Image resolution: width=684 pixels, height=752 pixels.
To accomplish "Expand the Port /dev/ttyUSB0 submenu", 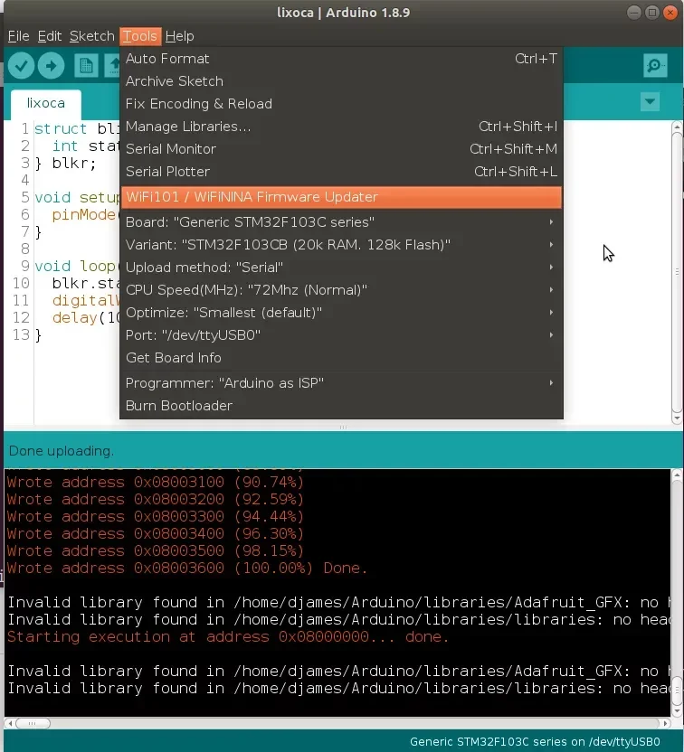I will coord(341,334).
